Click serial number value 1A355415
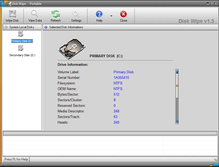Screen dimensions: 219x167 click(x=121, y=78)
